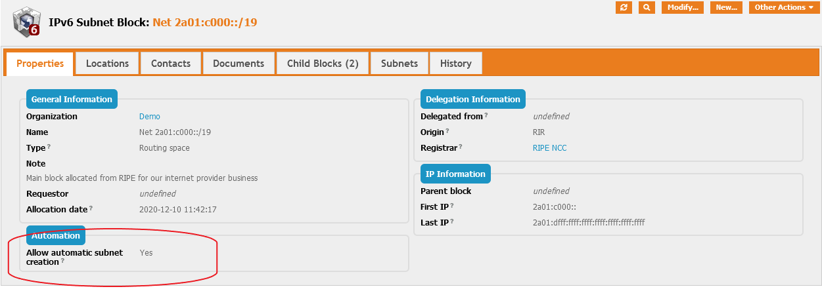Click the magnifier search icon button
The height and width of the screenshot is (291, 822).
pyautogui.click(x=647, y=7)
